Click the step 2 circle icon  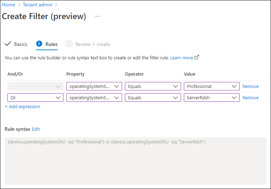pos(39,44)
